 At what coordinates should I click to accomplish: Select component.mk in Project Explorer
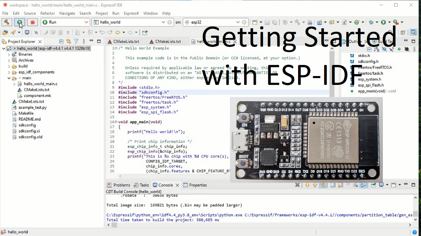[x=37, y=96]
